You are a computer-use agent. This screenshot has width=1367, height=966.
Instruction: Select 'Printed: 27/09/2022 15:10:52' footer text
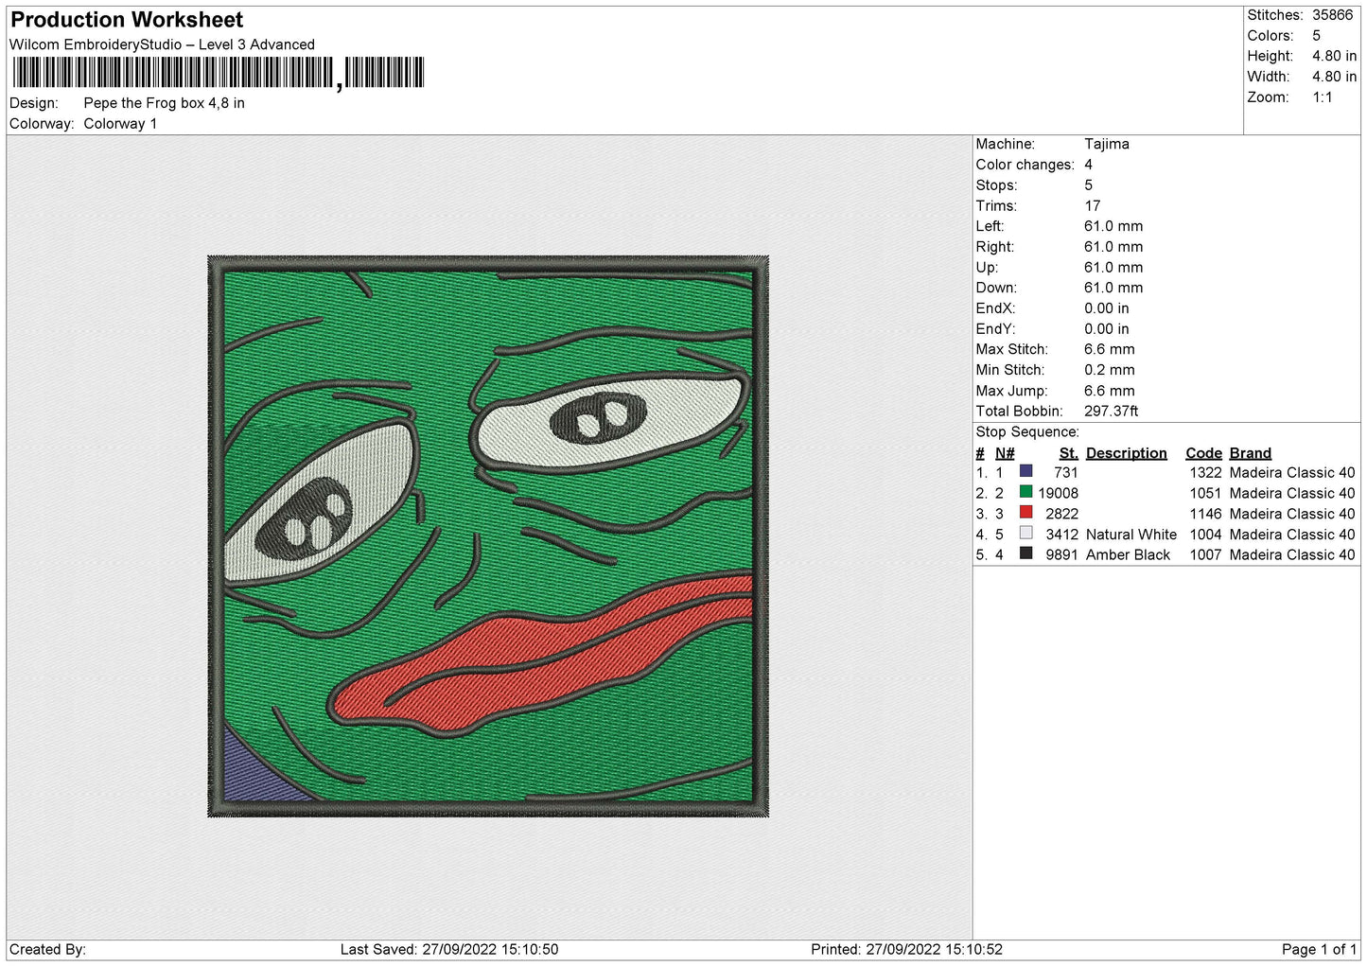click(906, 949)
